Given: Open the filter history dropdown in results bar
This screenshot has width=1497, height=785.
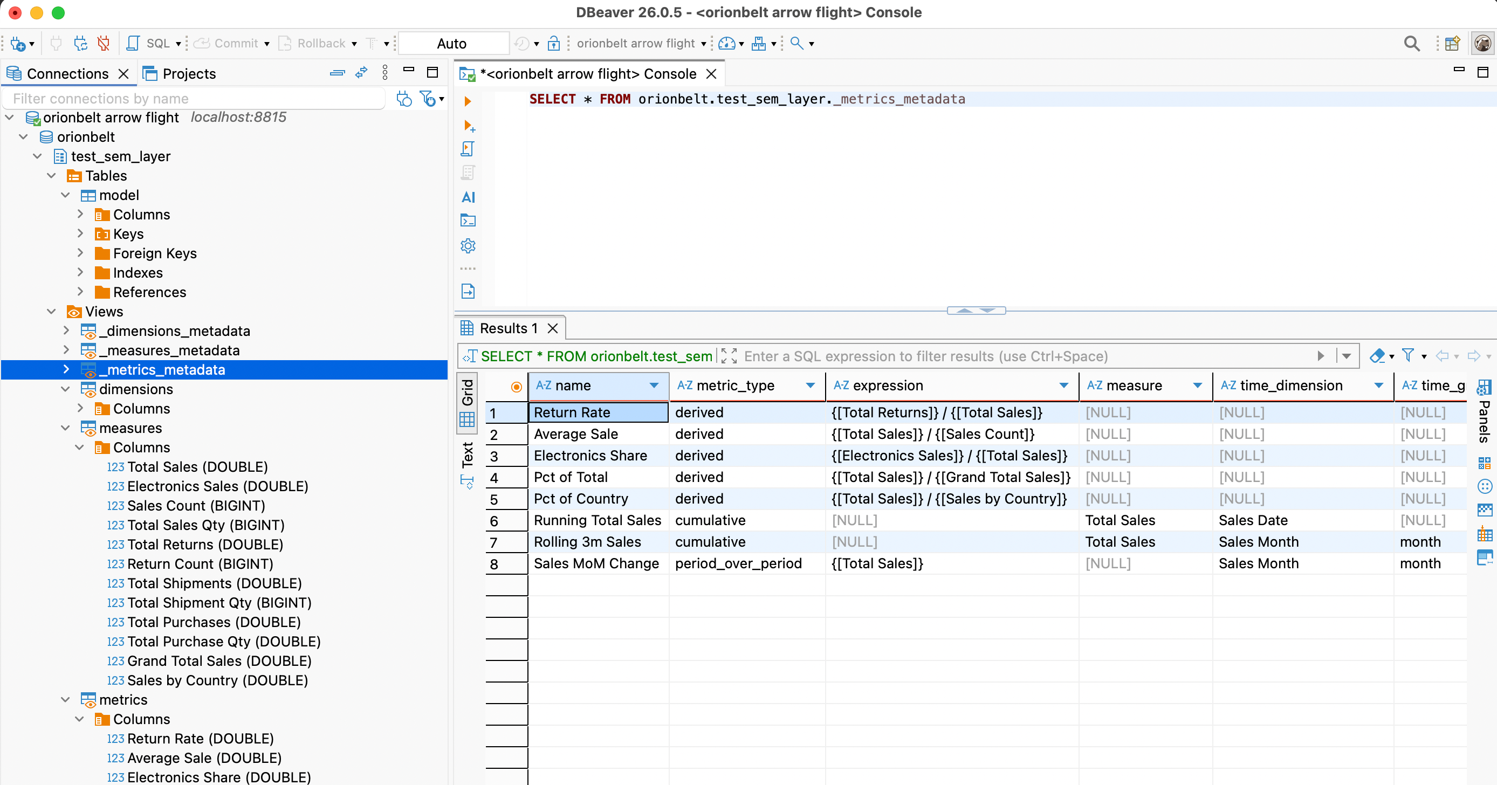Looking at the screenshot, I should point(1347,356).
